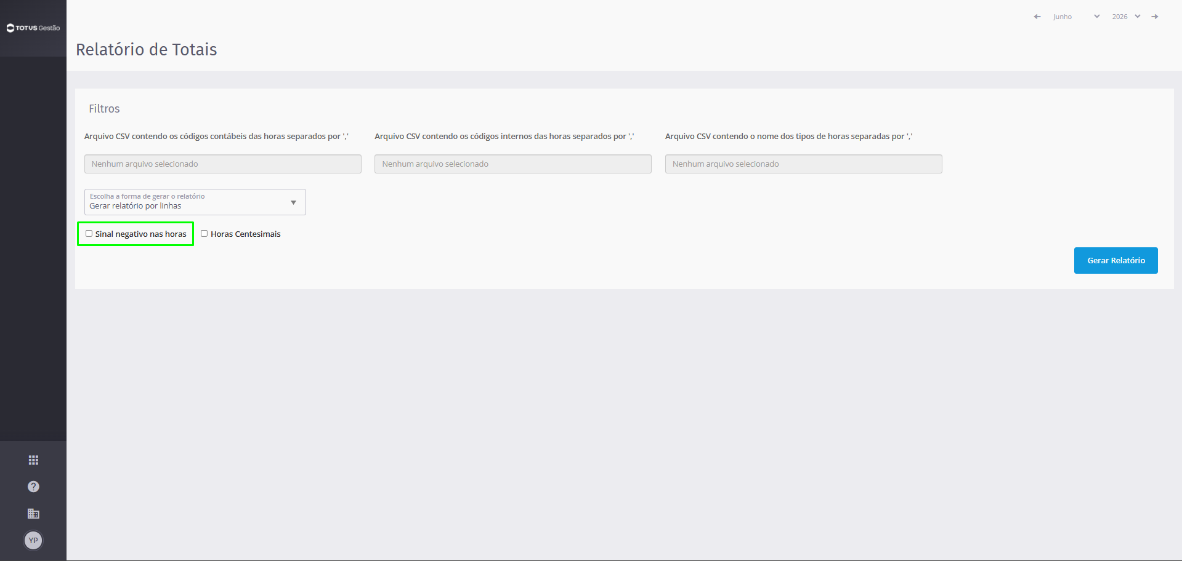Screen dimensions: 1182x561
Task: Click label about 'códigos internos das horas'
Action: point(504,136)
